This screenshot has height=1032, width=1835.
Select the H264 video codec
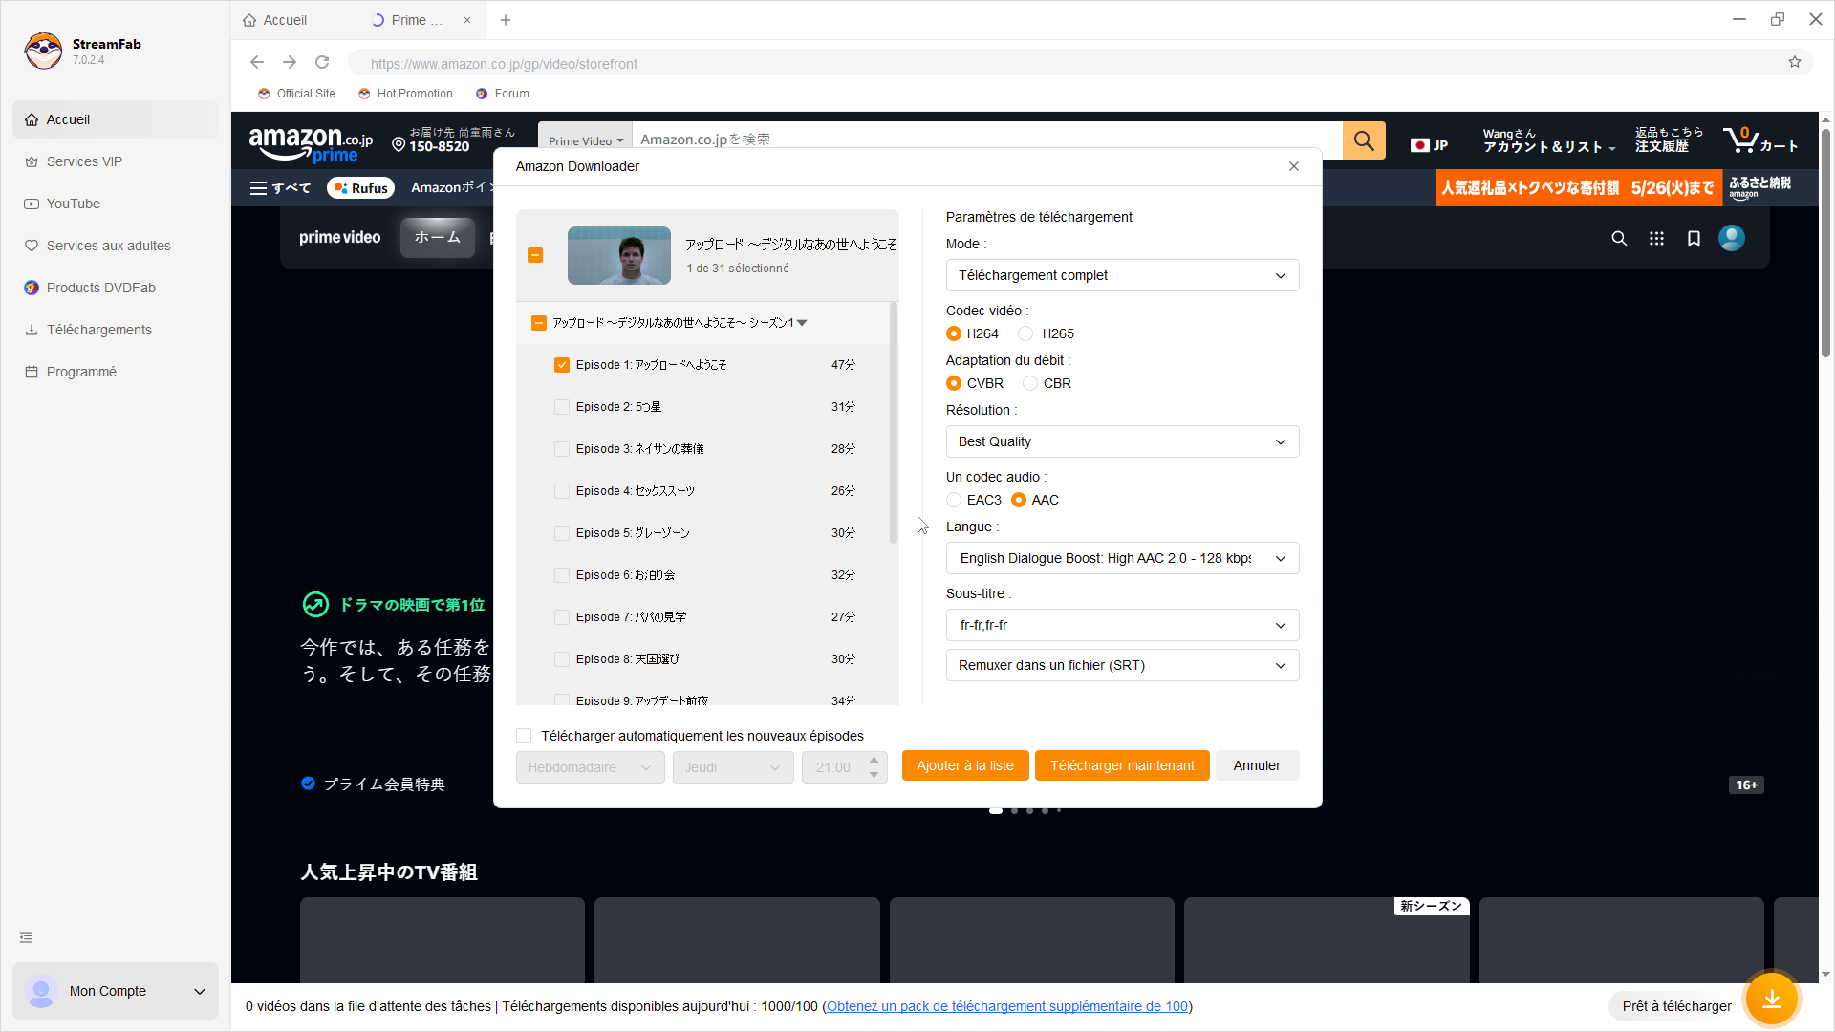pos(954,333)
